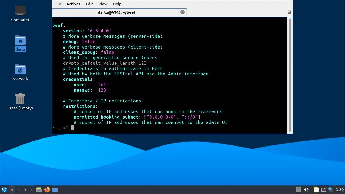Select the Network desktop icon
The width and height of the screenshot is (345, 194).
click(x=20, y=72)
